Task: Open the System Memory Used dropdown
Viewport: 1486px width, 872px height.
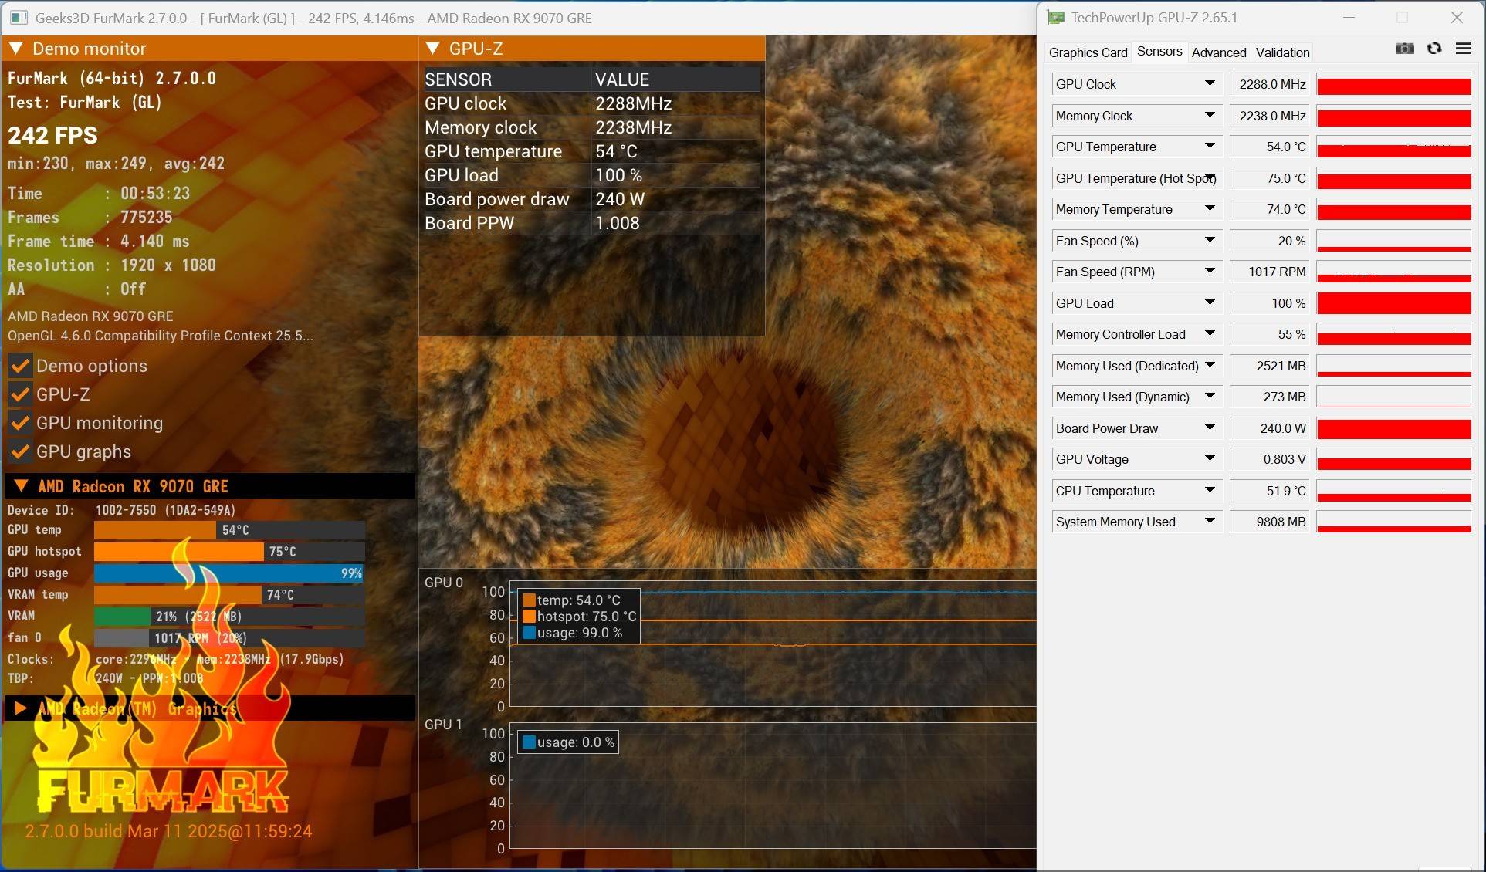Action: click(x=1210, y=522)
